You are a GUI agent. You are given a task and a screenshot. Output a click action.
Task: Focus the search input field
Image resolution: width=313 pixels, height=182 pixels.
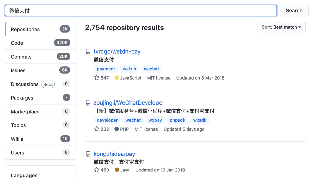[x=141, y=11]
